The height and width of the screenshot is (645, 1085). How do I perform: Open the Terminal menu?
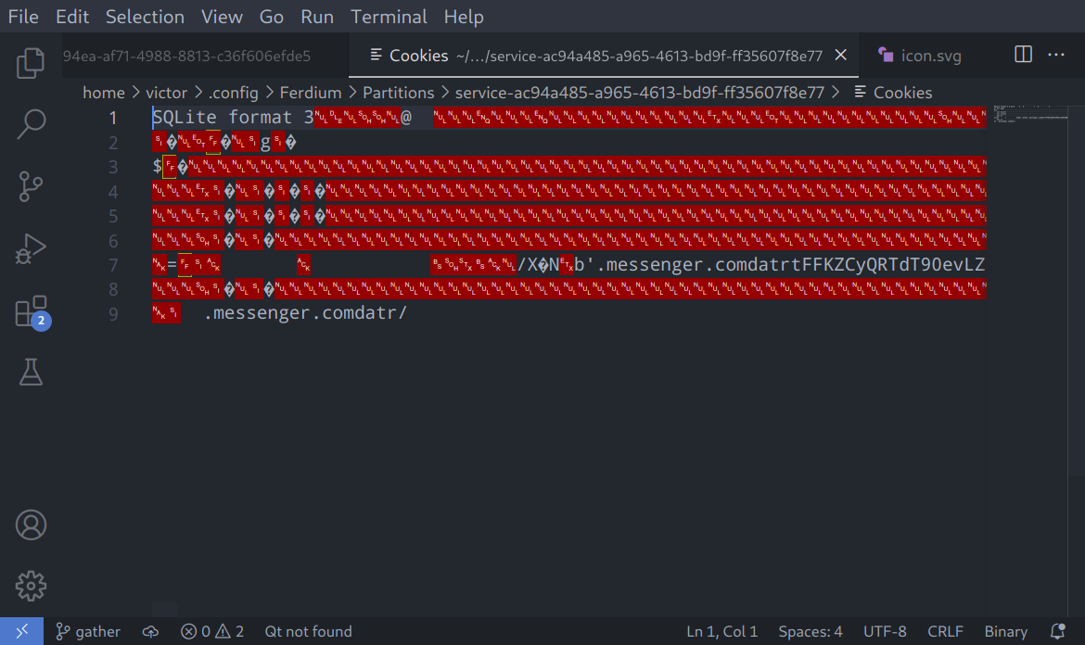(389, 16)
